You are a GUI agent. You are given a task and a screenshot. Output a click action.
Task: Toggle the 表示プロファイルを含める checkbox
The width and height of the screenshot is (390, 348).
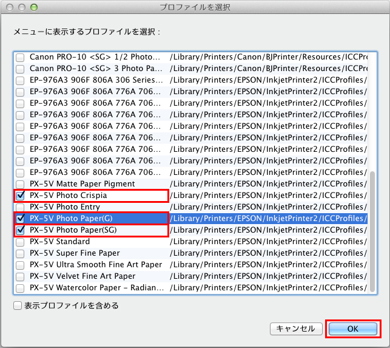(x=18, y=305)
